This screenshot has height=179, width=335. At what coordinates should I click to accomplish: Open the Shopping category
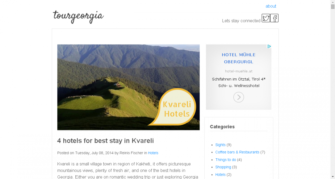[223, 167]
